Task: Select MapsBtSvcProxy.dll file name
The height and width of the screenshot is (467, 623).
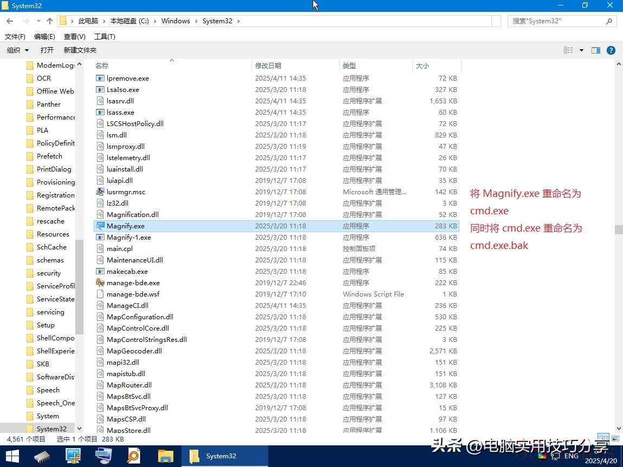Action: (137, 408)
